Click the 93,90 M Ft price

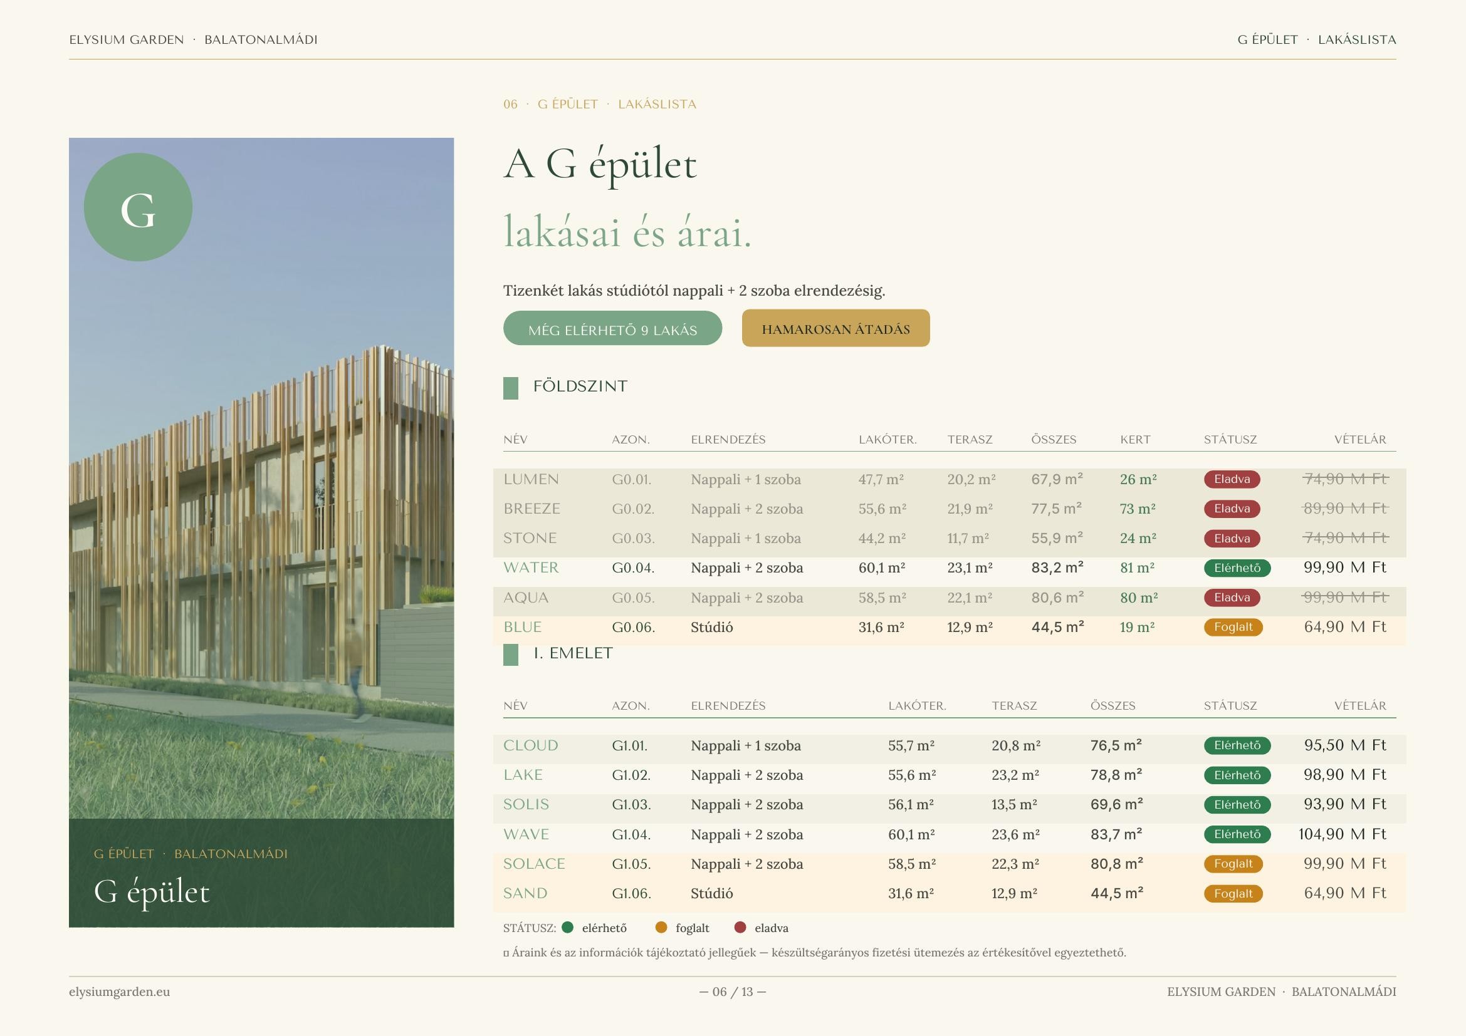click(x=1344, y=804)
